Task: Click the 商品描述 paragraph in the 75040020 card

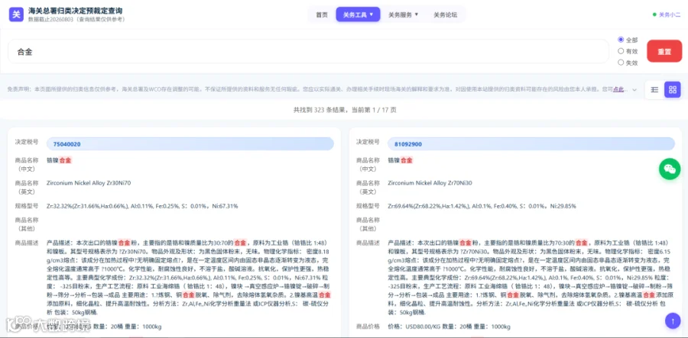Action: (x=189, y=277)
